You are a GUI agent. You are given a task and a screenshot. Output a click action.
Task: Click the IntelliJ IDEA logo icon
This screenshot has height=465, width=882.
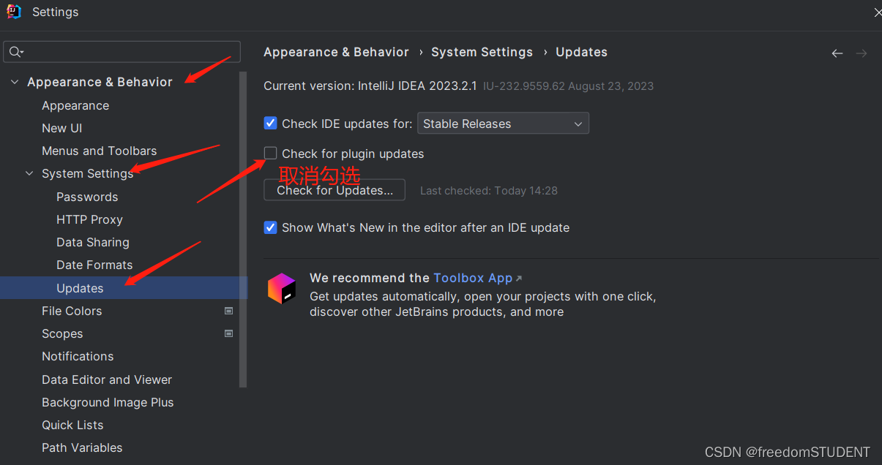pos(14,11)
